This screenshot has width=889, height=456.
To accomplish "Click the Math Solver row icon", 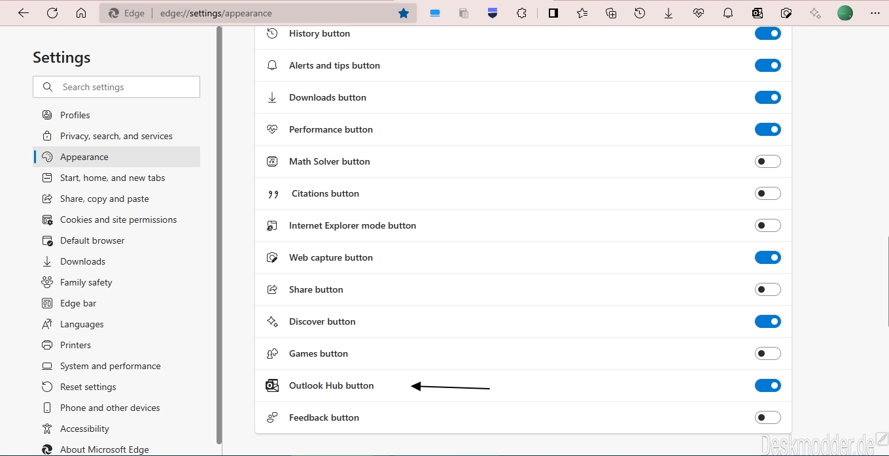I will click(x=272, y=161).
